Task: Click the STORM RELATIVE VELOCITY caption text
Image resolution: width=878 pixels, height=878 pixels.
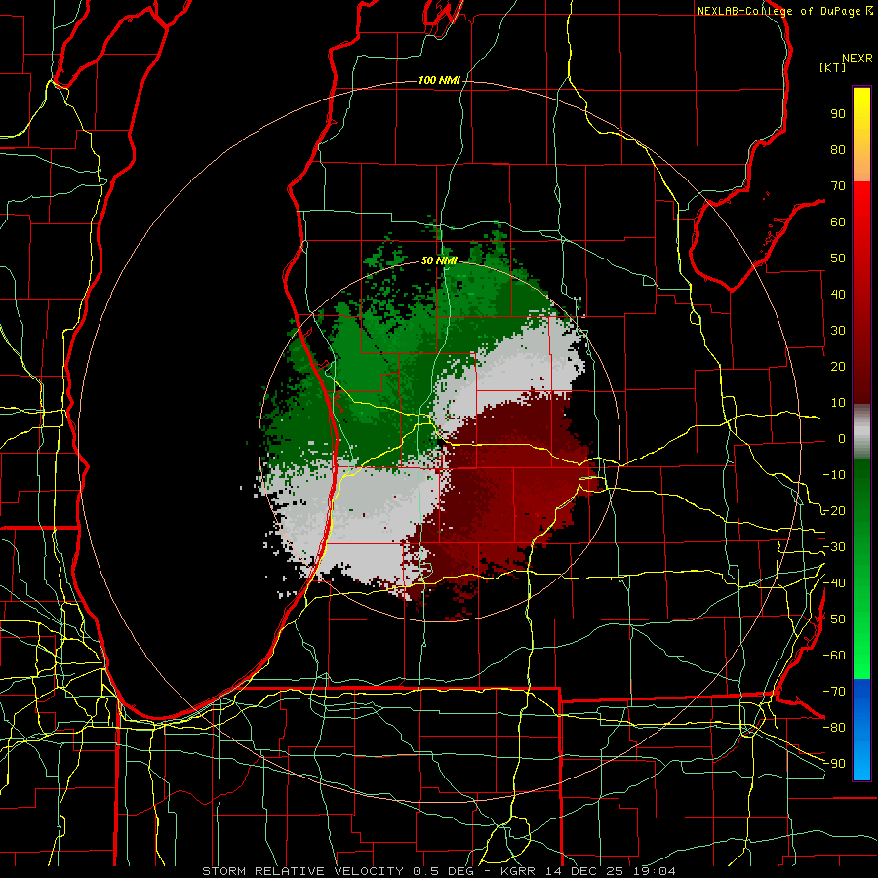Action: pyautogui.click(x=303, y=871)
